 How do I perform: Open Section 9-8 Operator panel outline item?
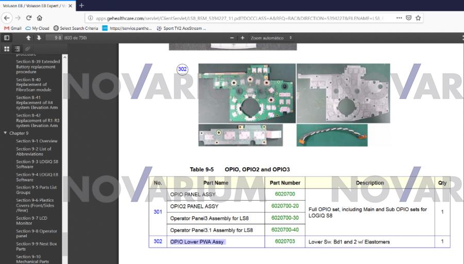pos(36,234)
